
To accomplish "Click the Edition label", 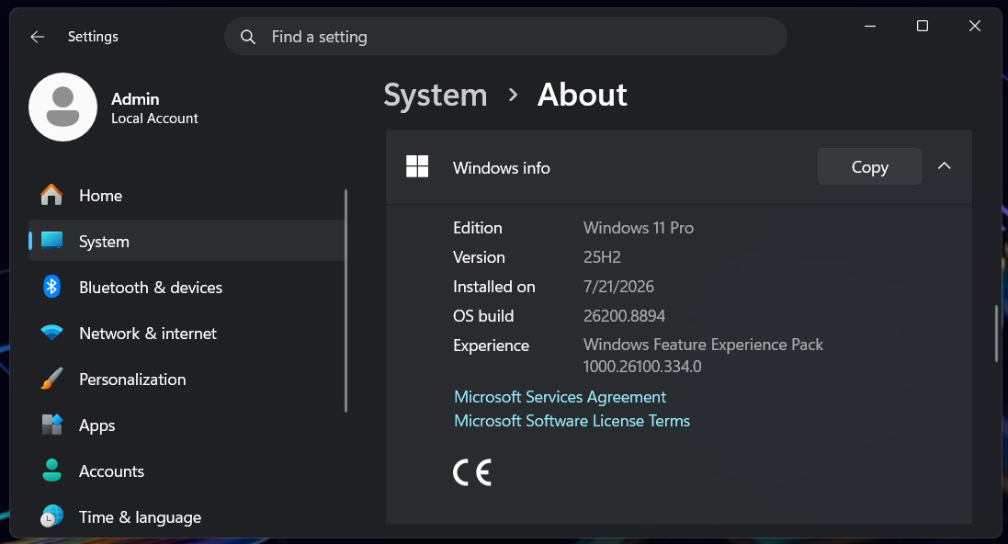I will click(478, 228).
